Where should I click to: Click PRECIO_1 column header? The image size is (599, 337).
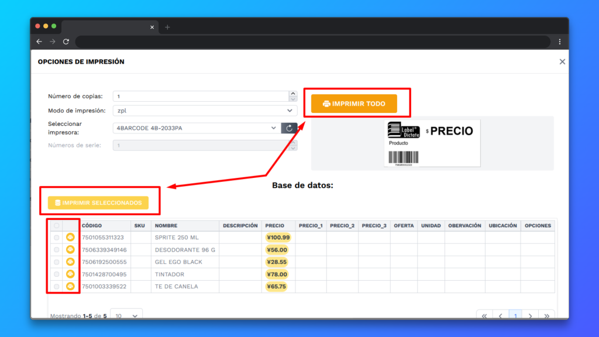tap(311, 225)
